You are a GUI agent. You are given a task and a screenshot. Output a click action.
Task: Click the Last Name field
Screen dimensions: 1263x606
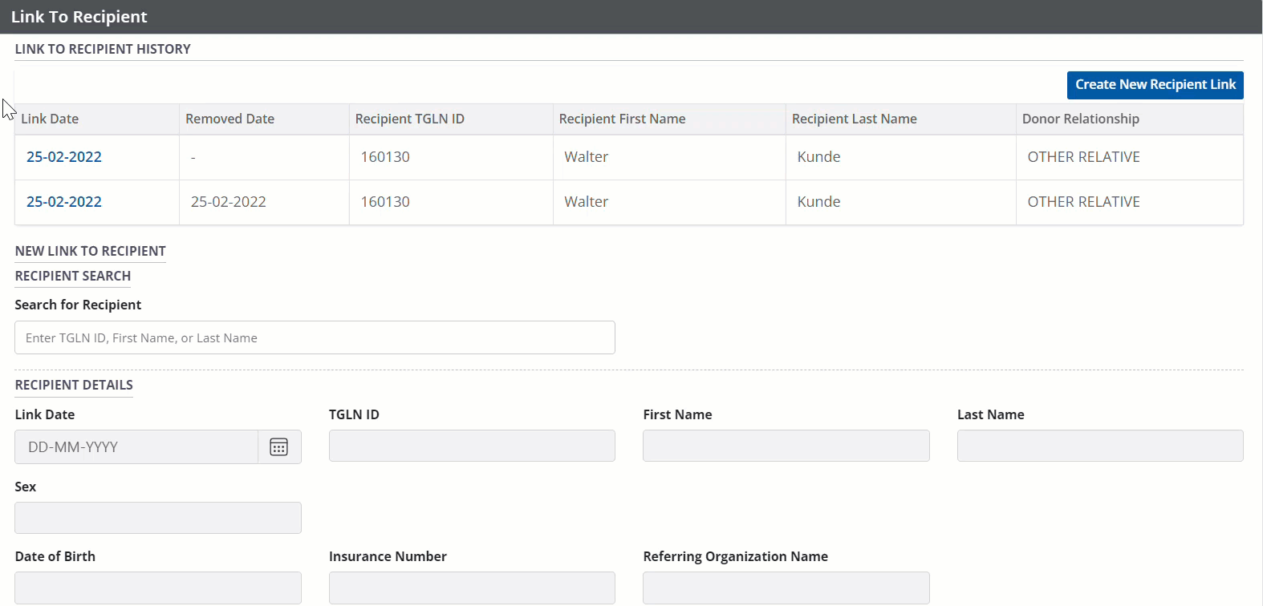[x=1100, y=446]
